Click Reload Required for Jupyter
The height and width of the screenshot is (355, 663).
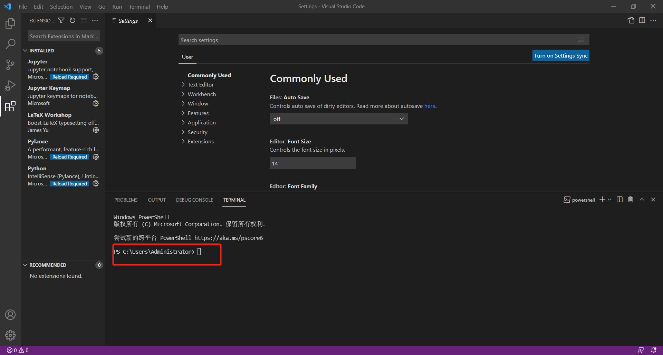coord(70,77)
